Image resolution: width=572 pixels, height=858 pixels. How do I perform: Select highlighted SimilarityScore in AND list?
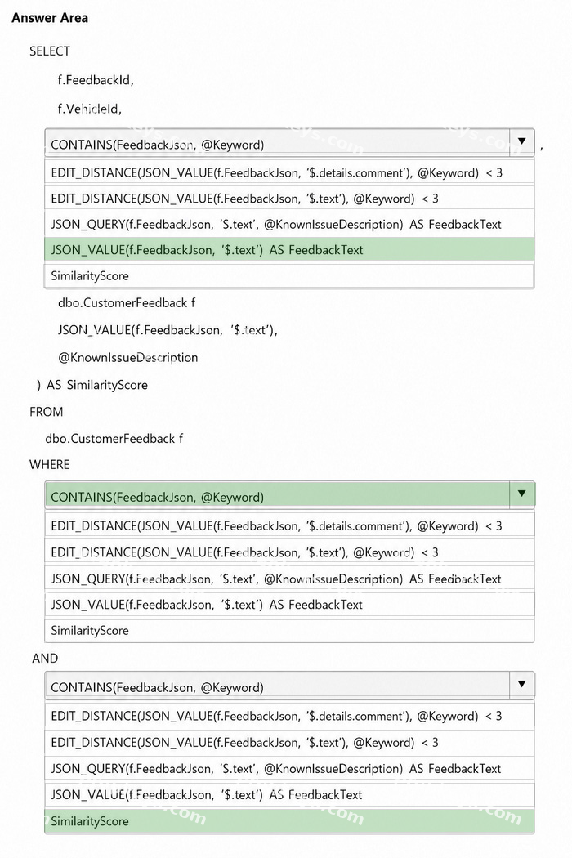[289, 820]
